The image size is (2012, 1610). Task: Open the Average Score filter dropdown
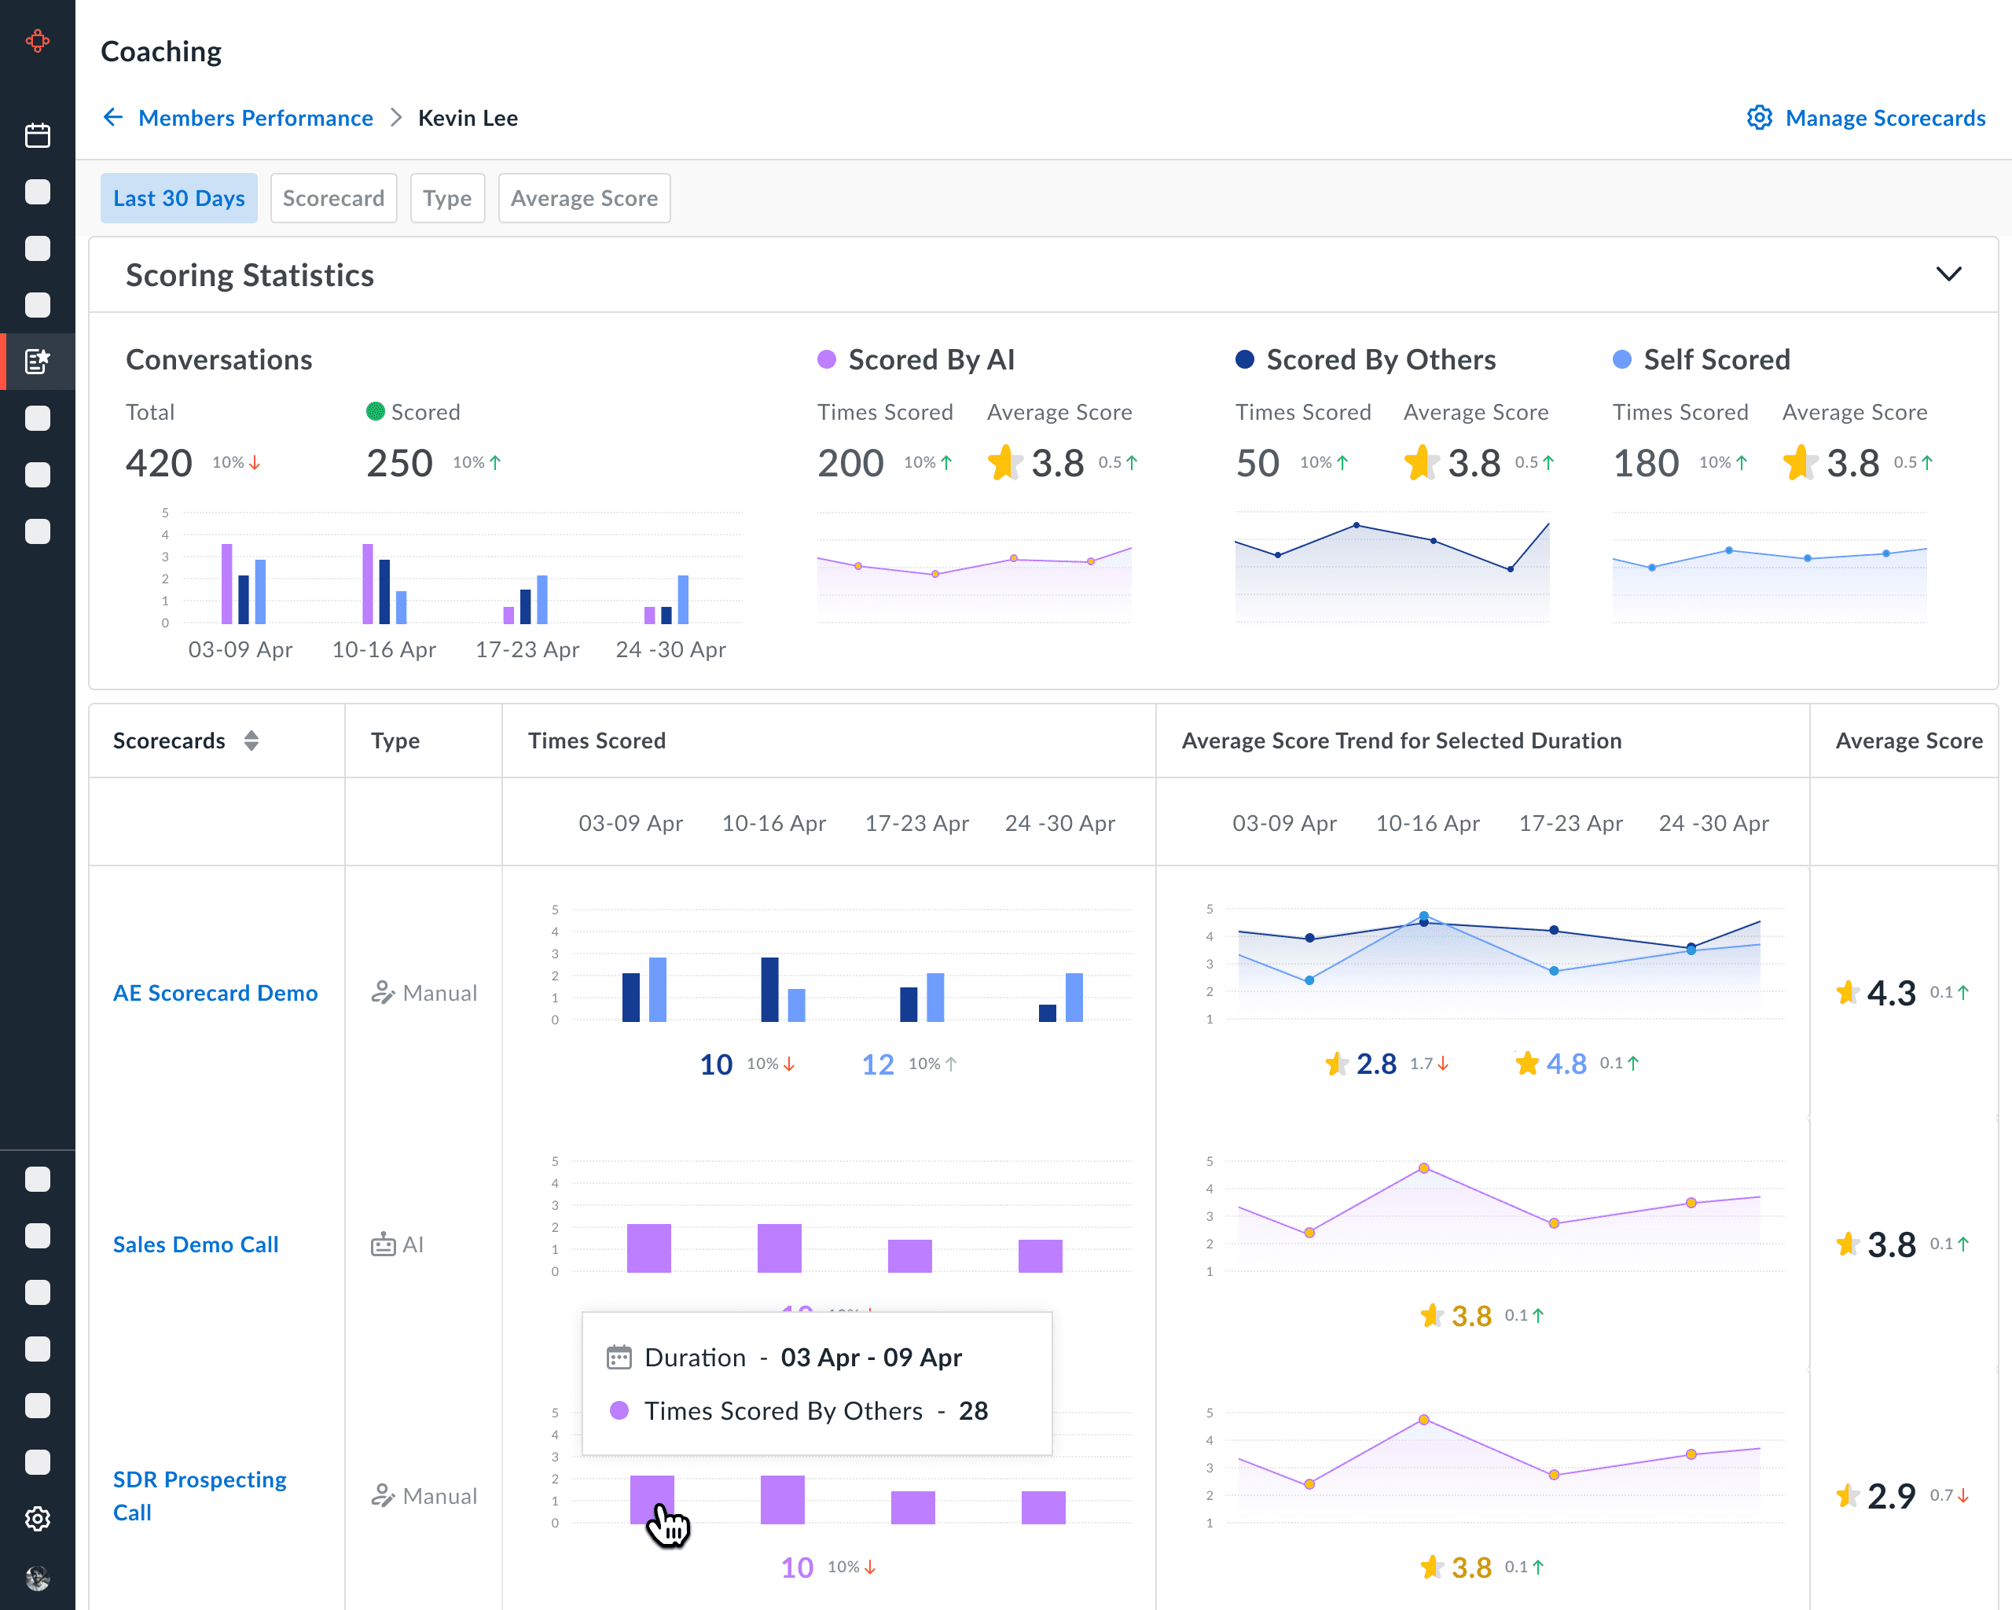coord(583,198)
